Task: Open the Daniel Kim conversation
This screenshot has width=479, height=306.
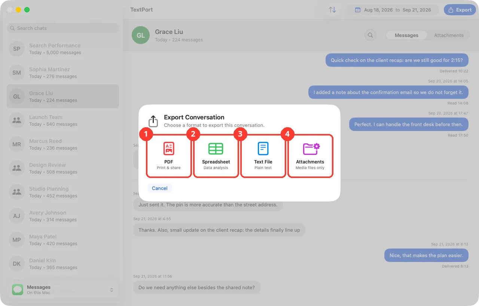Action: 63,264
